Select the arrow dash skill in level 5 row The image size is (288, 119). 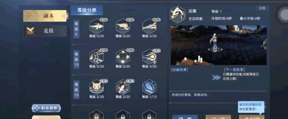click(x=97, y=26)
